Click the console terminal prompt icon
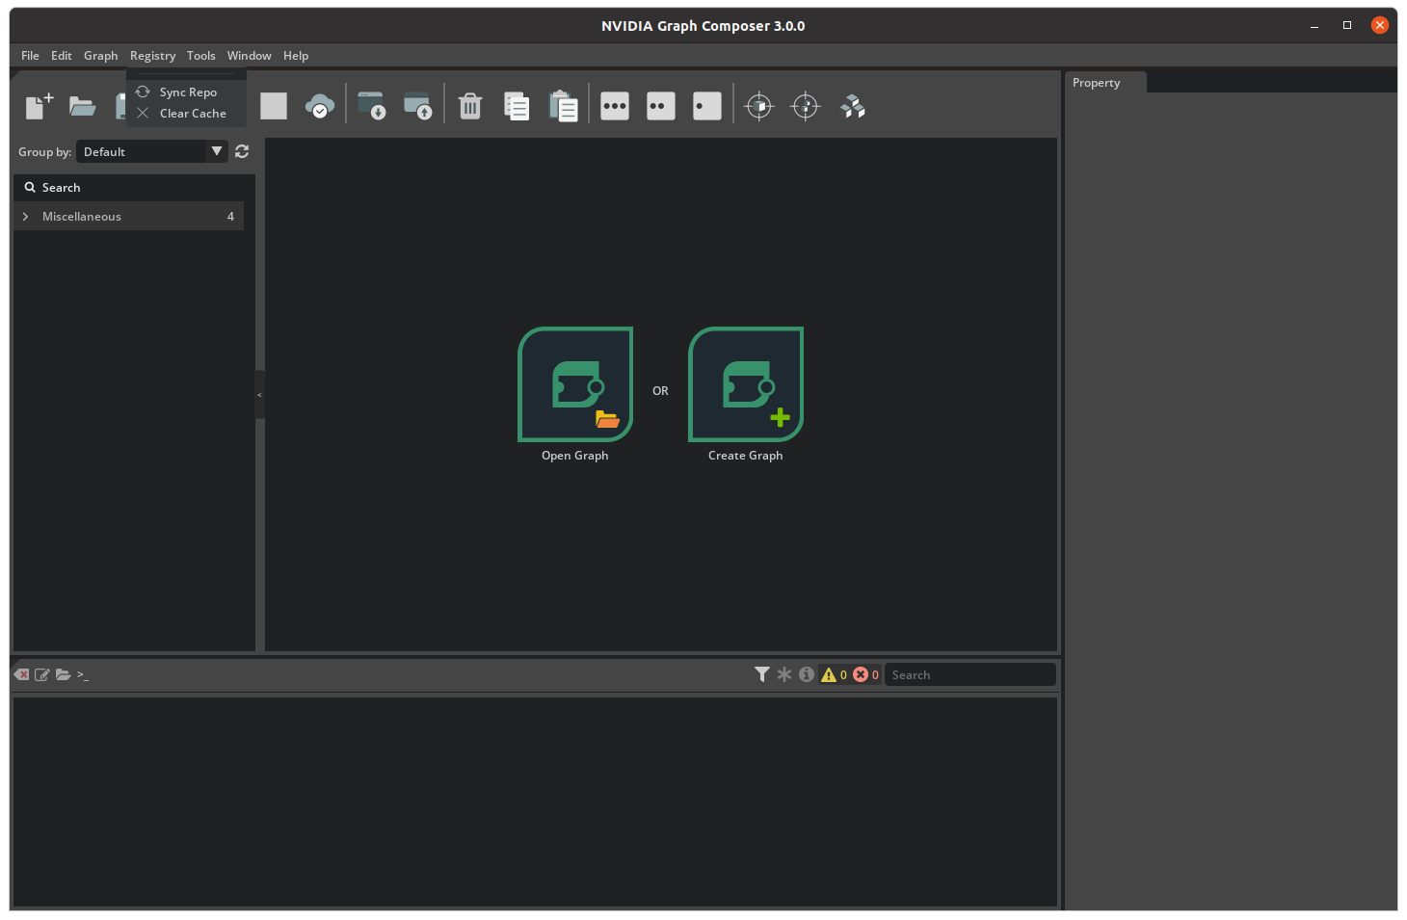1407x920 pixels. pyautogui.click(x=83, y=674)
